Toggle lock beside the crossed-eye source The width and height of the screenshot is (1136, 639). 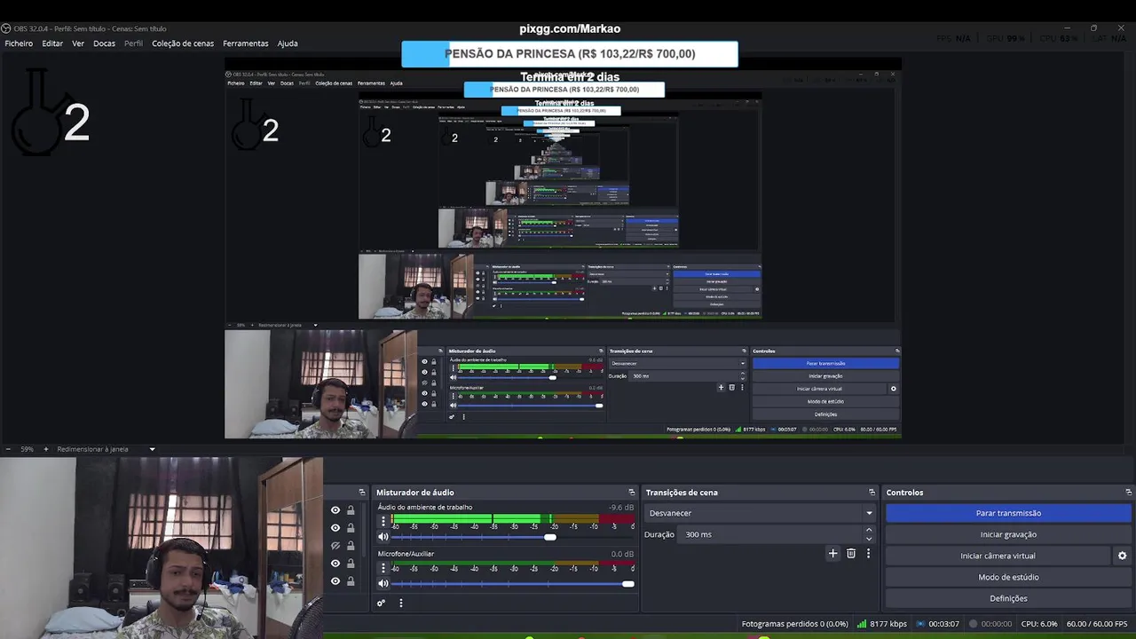pos(351,546)
